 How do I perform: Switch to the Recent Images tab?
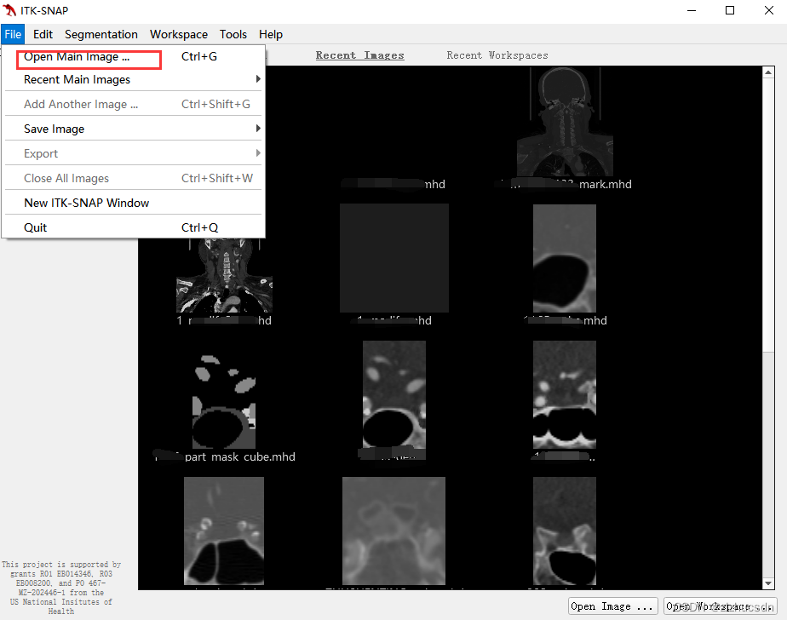click(360, 55)
